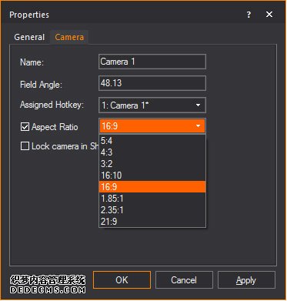This screenshot has width=287, height=301.
Task: Choose 5:4 aspect ratio option
Action: (152, 140)
